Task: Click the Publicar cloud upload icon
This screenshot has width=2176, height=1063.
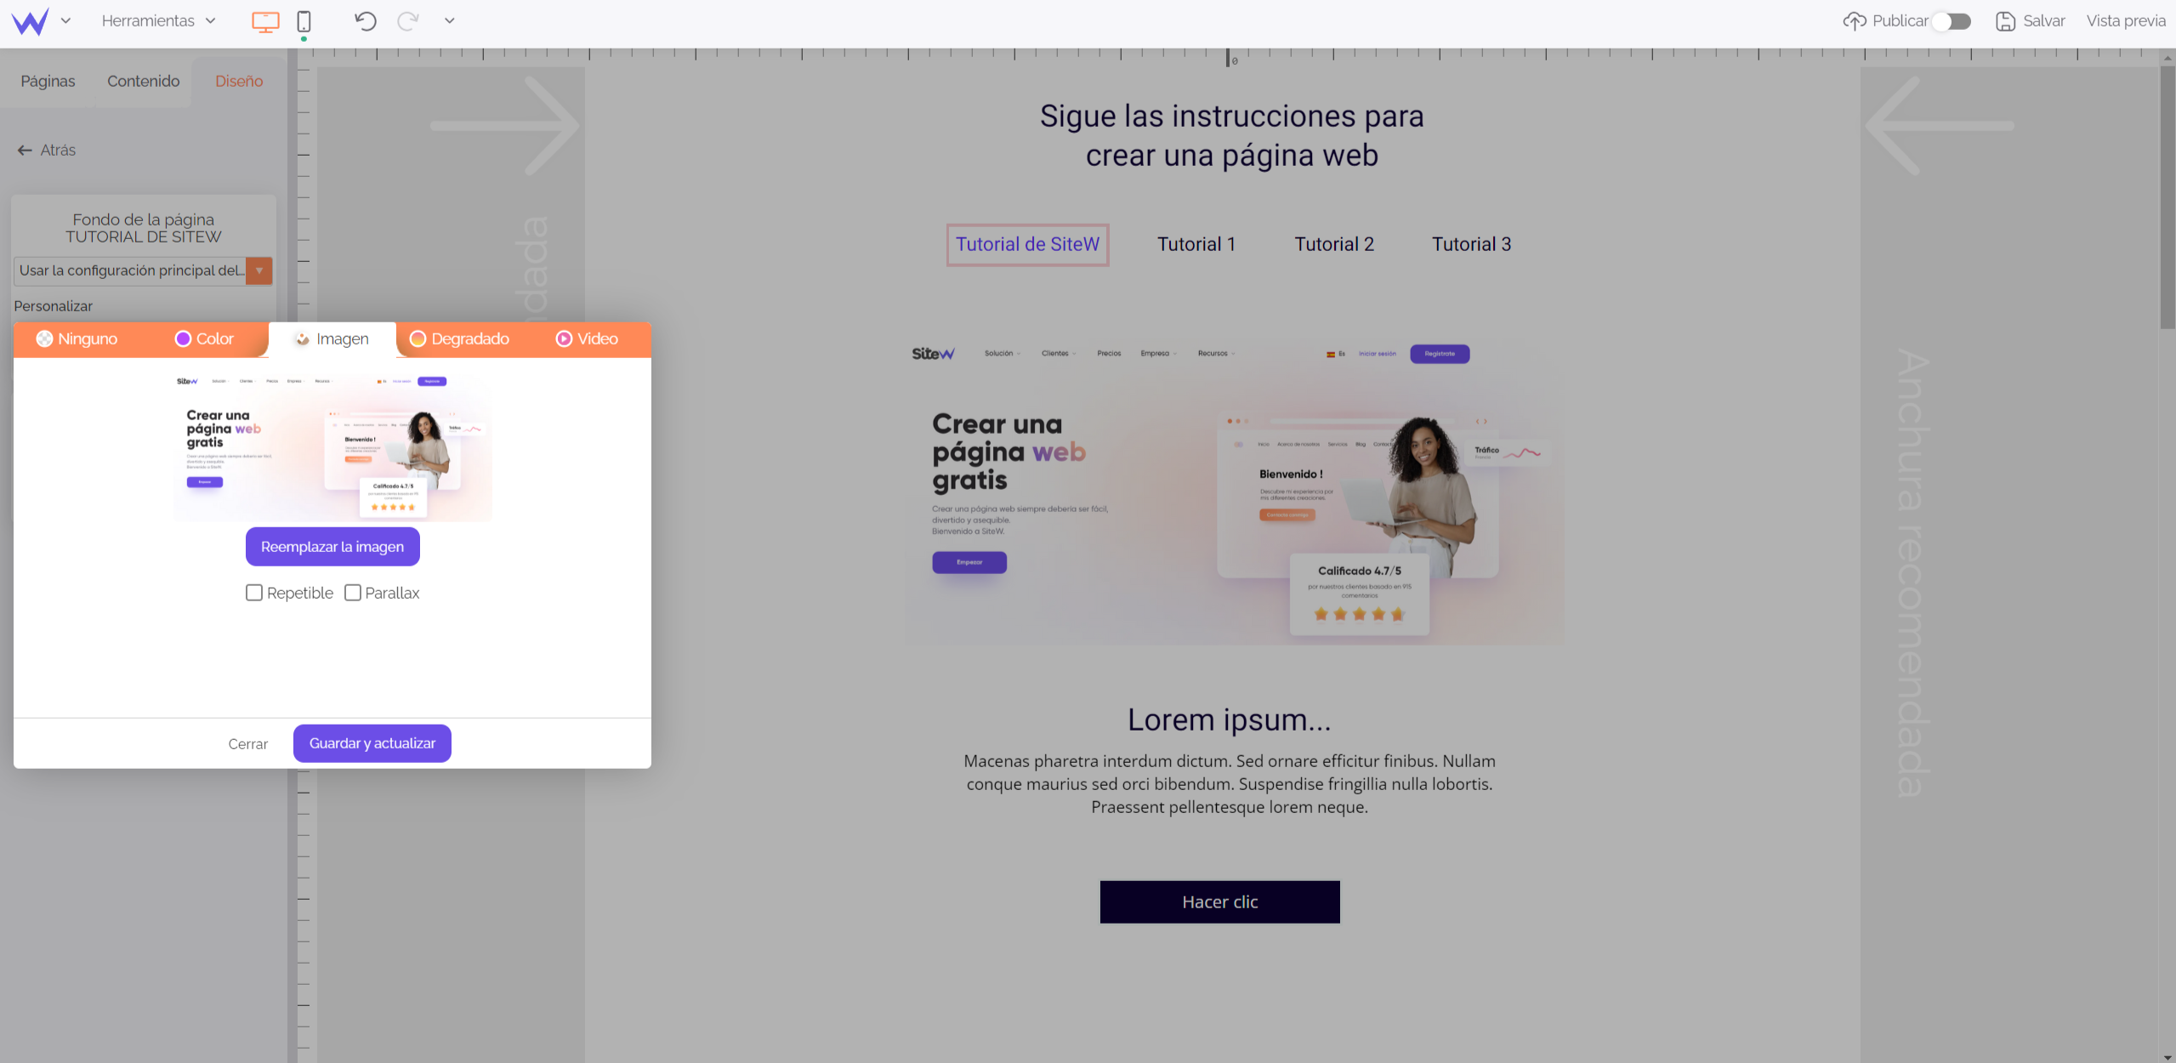Action: [x=1855, y=20]
